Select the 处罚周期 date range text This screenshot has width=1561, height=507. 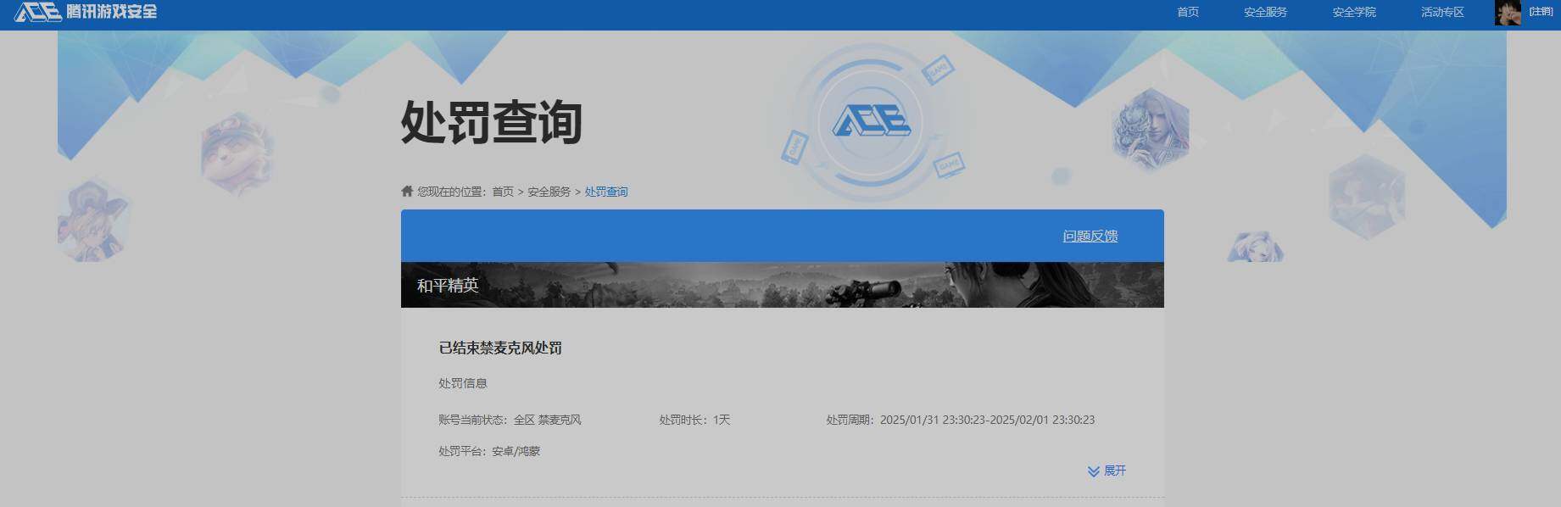[x=961, y=420]
